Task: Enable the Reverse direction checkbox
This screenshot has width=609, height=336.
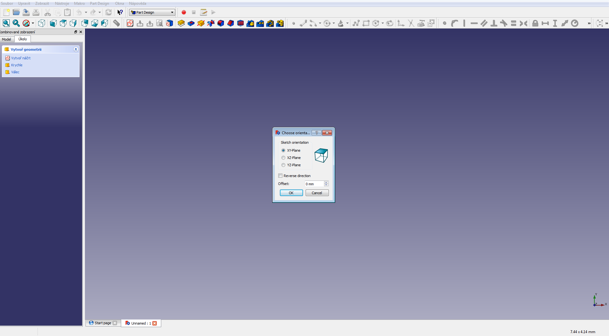Action: (x=280, y=176)
